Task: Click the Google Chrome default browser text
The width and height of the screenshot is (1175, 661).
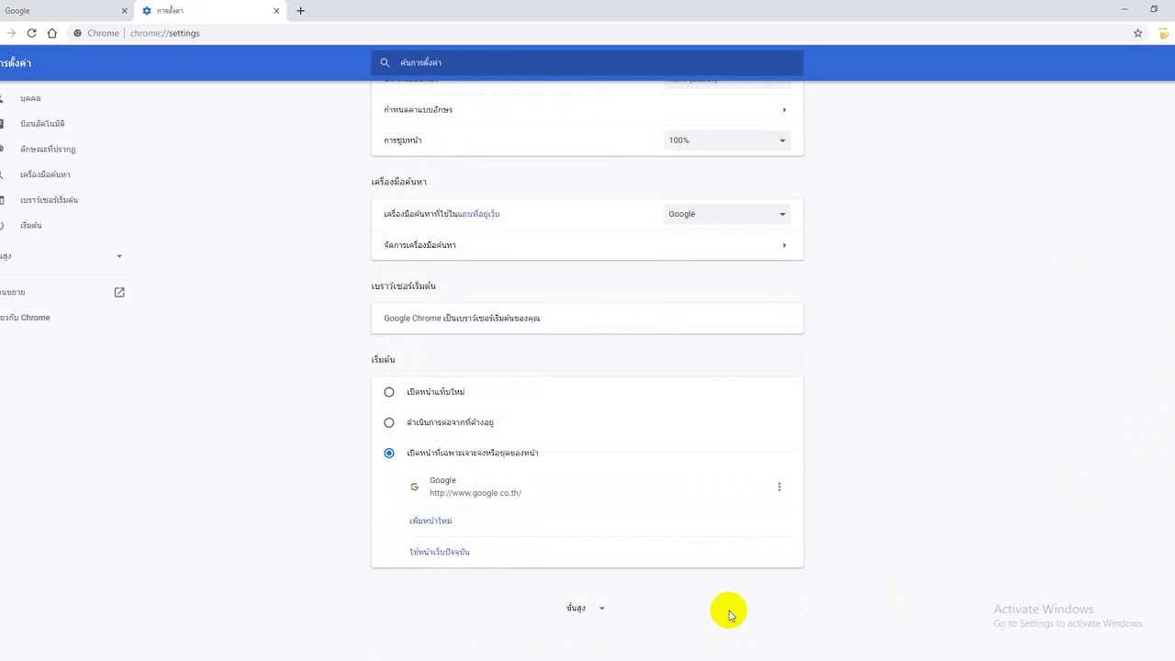Action: [462, 319]
